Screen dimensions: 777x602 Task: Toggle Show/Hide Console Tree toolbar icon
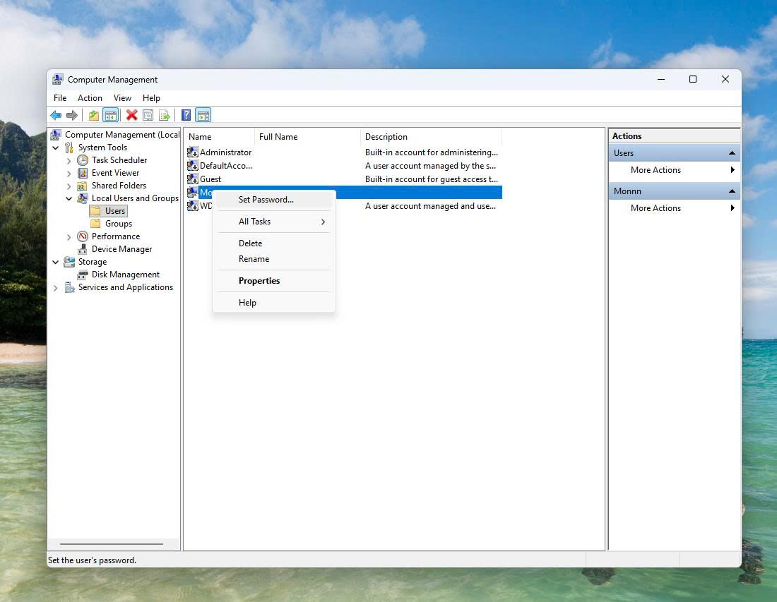click(110, 115)
